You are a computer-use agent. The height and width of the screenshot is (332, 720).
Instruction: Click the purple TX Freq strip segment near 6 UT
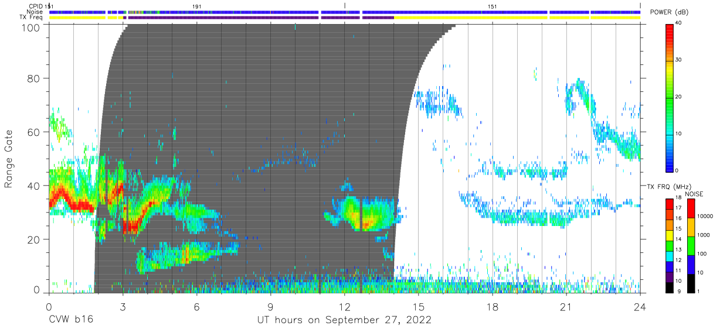point(223,18)
